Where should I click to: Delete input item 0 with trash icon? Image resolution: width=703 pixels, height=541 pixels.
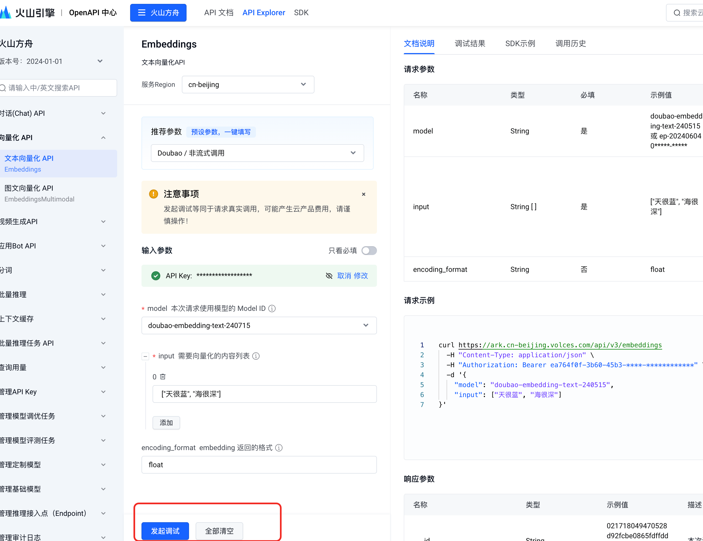point(163,377)
